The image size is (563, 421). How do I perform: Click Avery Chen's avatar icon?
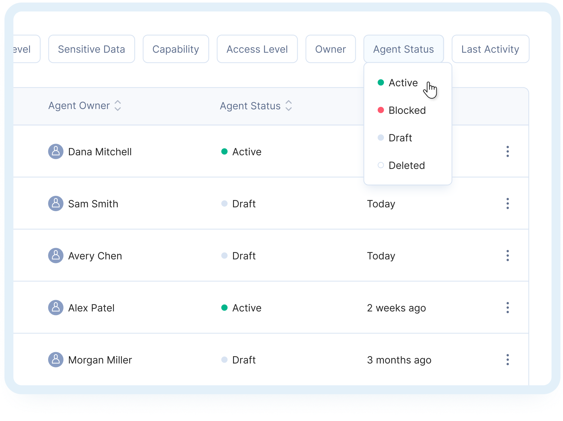56,255
